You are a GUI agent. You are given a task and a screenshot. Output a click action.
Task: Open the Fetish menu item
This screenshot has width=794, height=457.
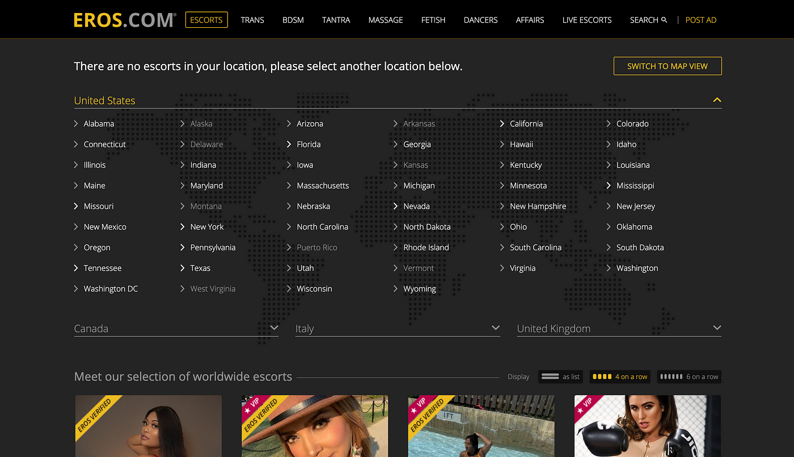click(433, 20)
